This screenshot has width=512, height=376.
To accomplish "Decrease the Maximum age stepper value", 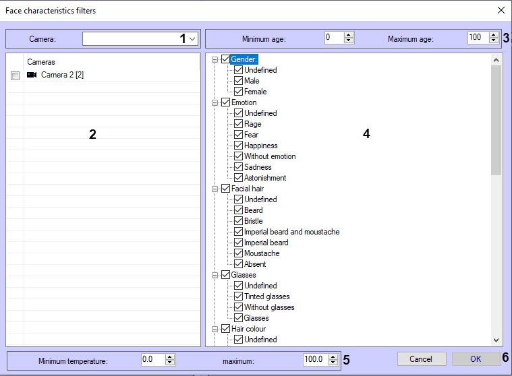I will [493, 41].
